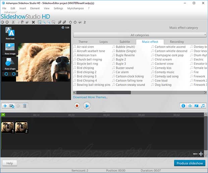The width and height of the screenshot is (208, 173).
Task: Click the Cut scissors icon
Action: coord(13,22)
